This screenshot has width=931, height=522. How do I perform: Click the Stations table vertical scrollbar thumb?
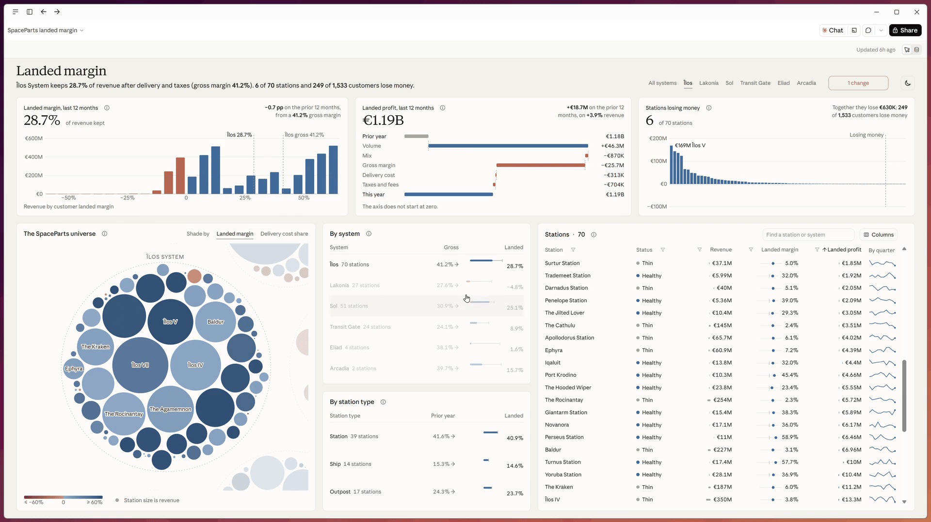(904, 396)
